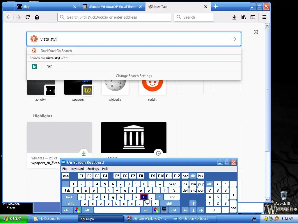
Task: Click the context menu key on keyboard
Action: [x=164, y=210]
